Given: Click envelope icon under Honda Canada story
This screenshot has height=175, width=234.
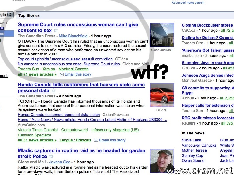Looking at the screenshot, I should (96, 140).
